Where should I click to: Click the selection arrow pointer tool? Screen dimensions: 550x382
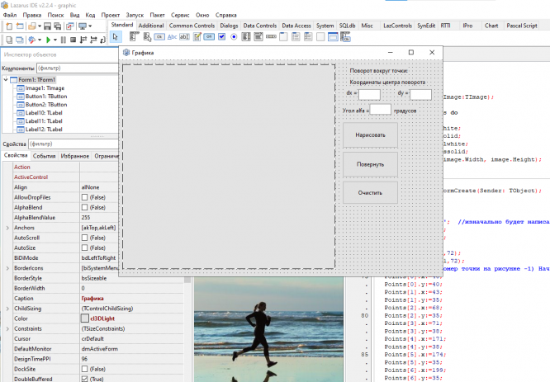116,37
